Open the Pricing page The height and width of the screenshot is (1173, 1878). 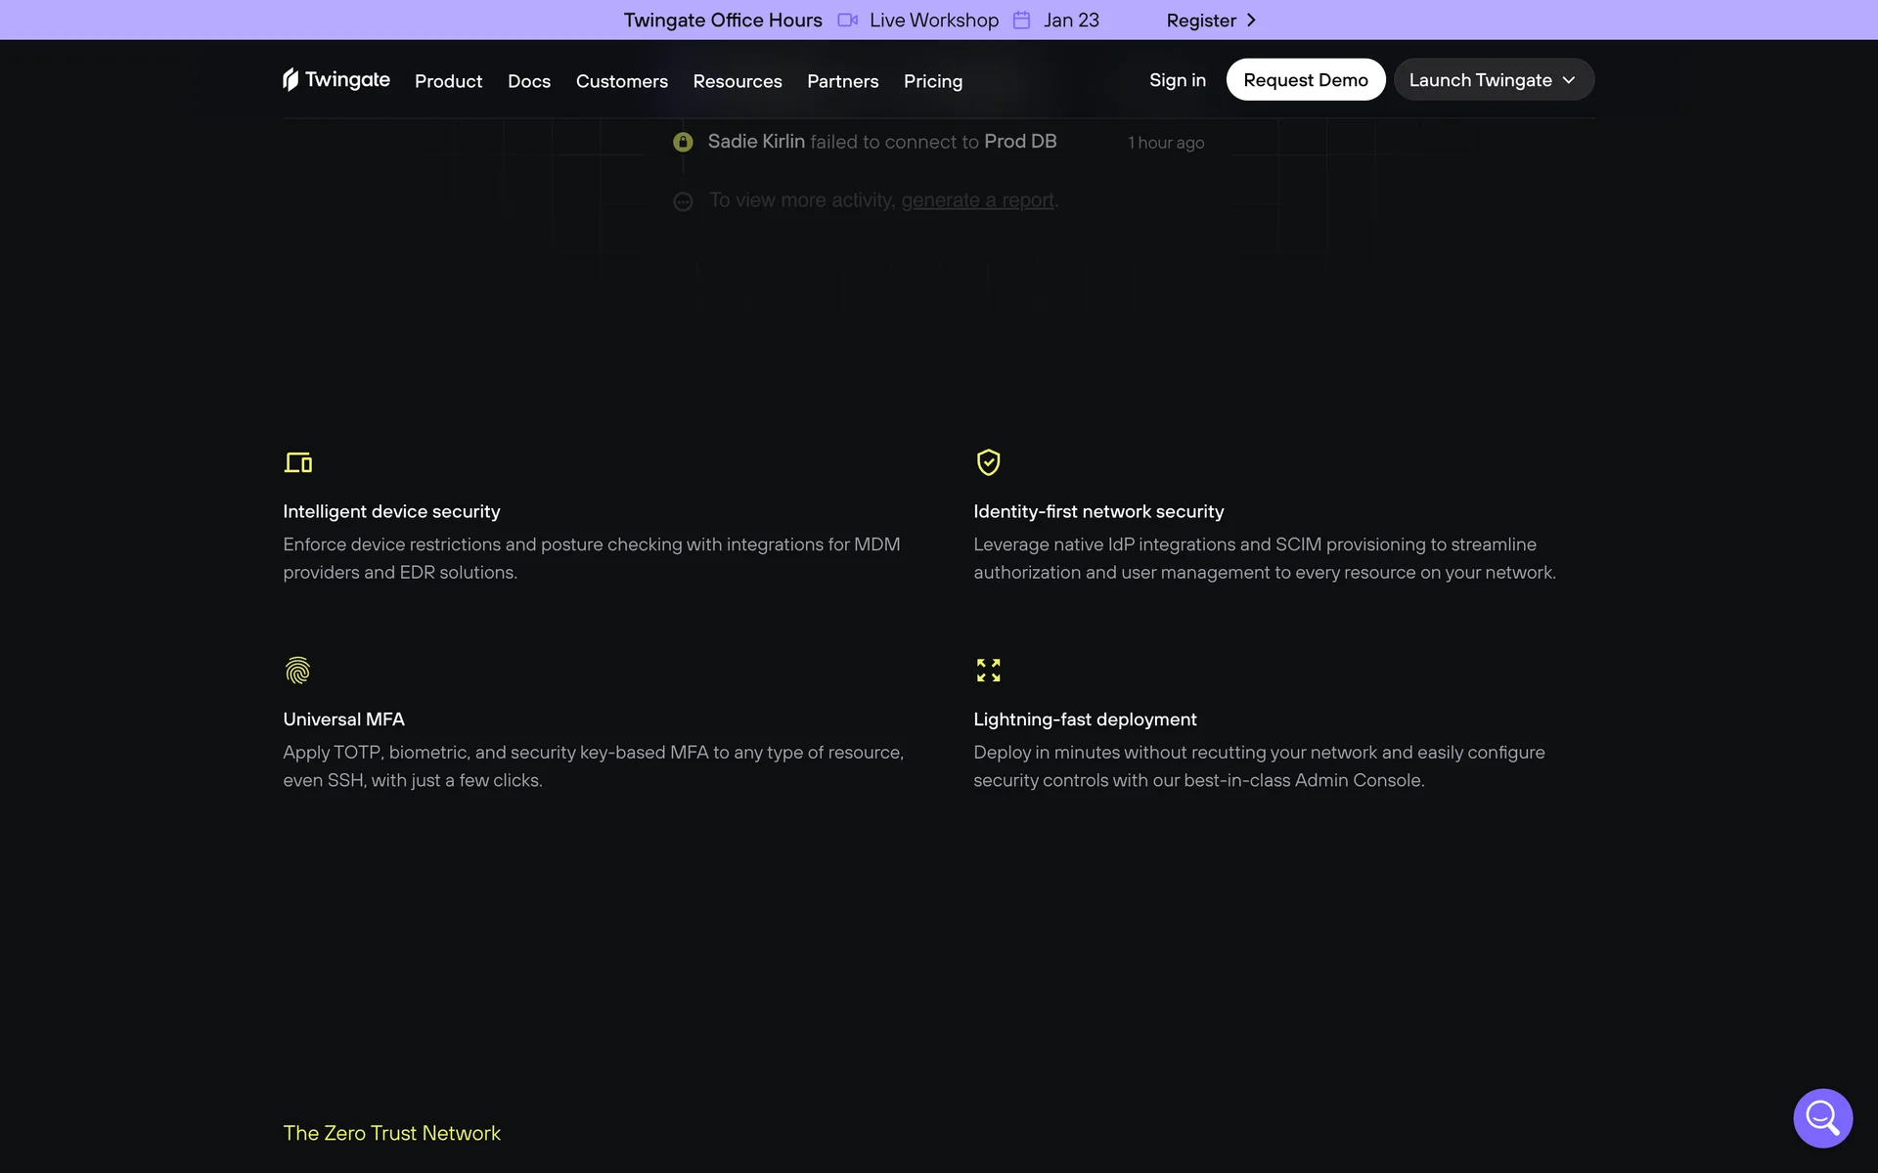click(x=932, y=81)
